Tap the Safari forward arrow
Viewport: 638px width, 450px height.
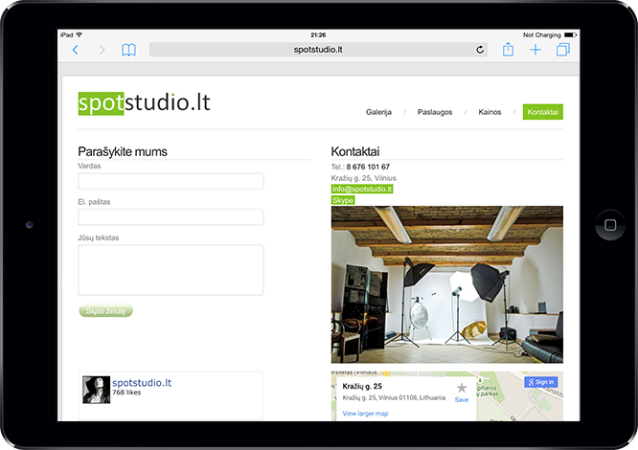(102, 50)
